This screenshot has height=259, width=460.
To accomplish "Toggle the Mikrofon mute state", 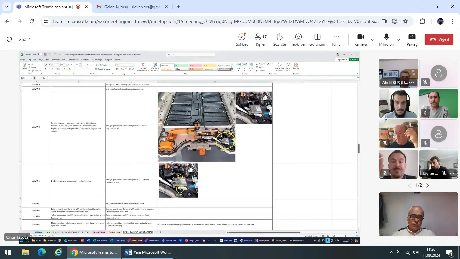I will coord(386,39).
